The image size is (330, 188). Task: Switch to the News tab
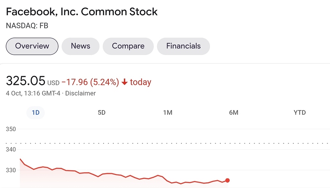click(x=80, y=46)
